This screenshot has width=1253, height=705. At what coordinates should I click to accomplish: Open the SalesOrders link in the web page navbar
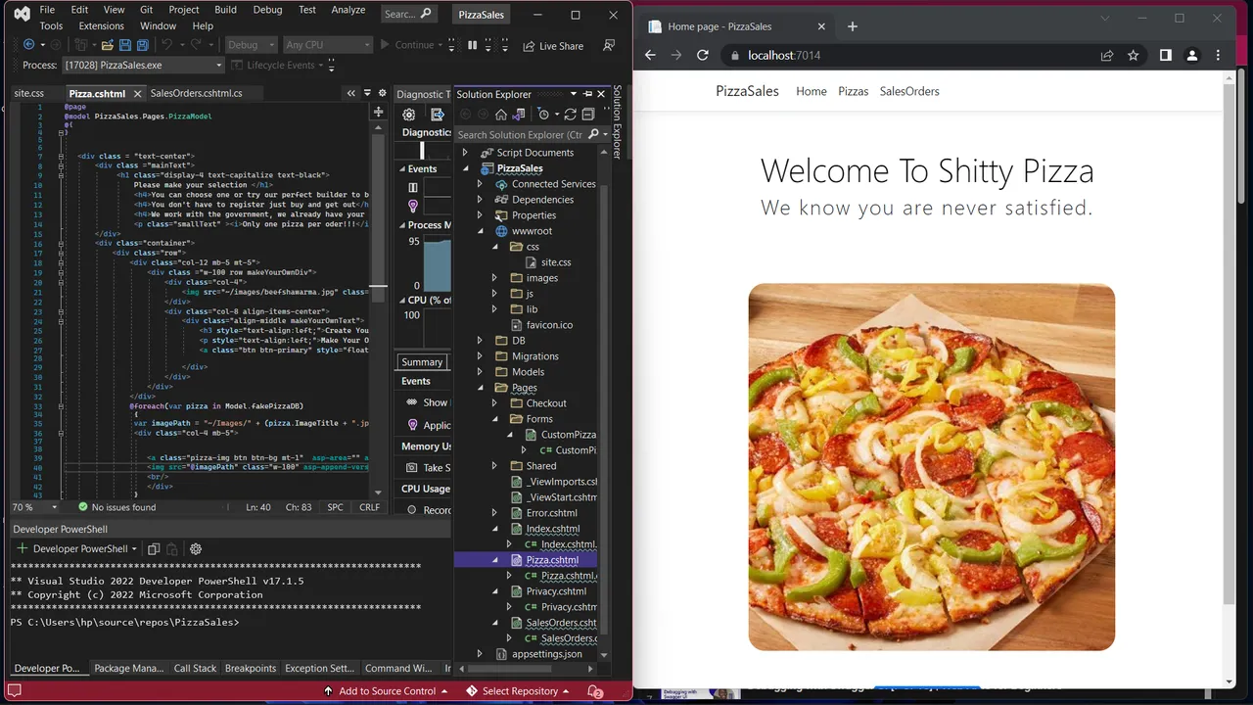point(909,91)
